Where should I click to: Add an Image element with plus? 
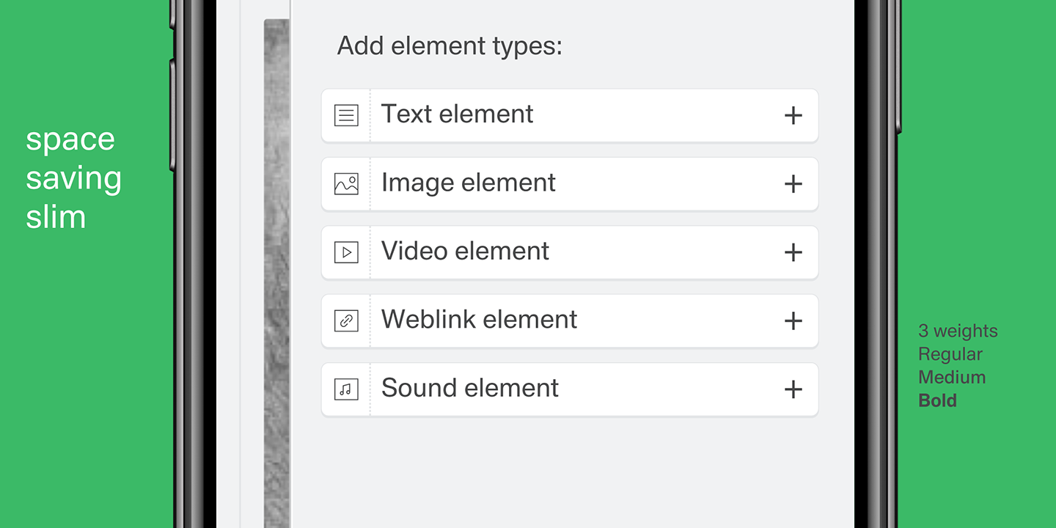793,184
